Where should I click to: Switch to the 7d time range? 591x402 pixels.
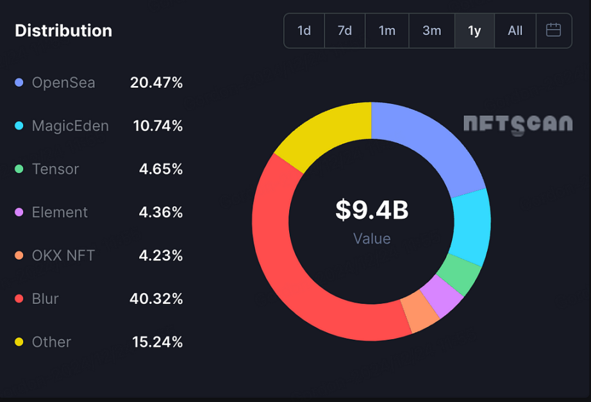[x=344, y=31]
